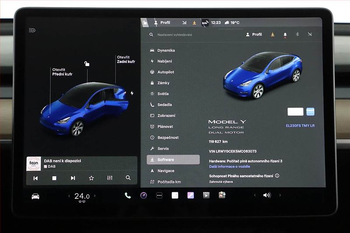Open Profil in the settings header
The height and width of the screenshot is (233, 350).
(254, 35)
